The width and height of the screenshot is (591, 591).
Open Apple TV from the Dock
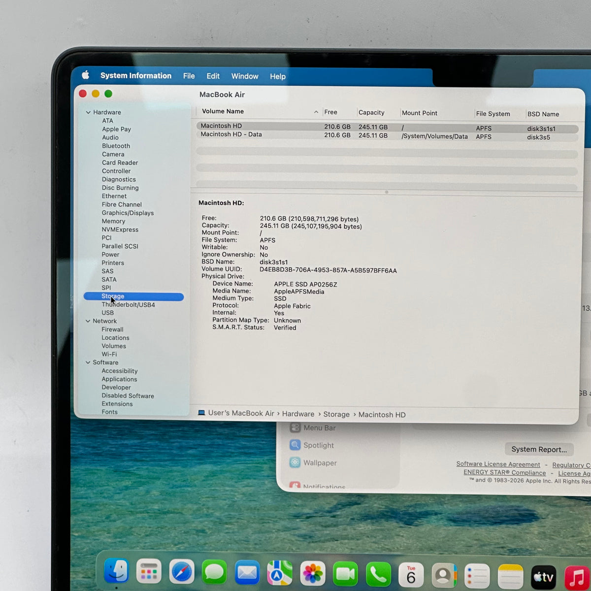point(543,577)
